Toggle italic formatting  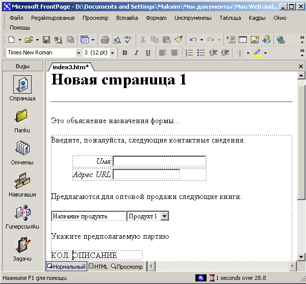click(136, 52)
